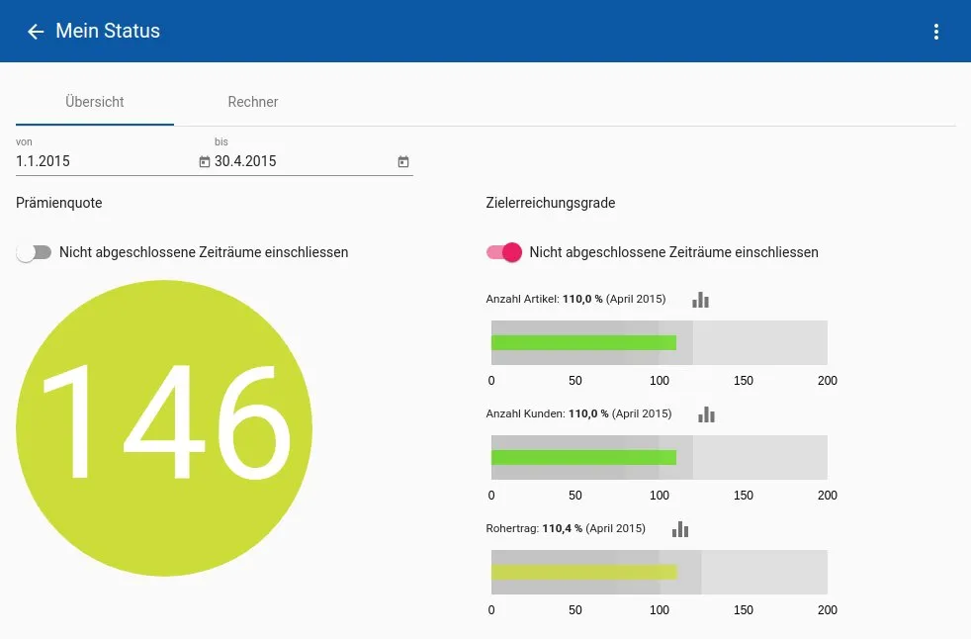Click chart icon beside Anzahl Kunden
The width and height of the screenshot is (971, 639).
706,414
